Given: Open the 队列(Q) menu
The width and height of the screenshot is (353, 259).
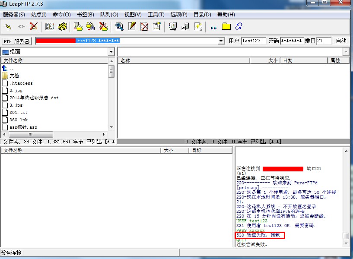Looking at the screenshot, I should (x=109, y=15).
